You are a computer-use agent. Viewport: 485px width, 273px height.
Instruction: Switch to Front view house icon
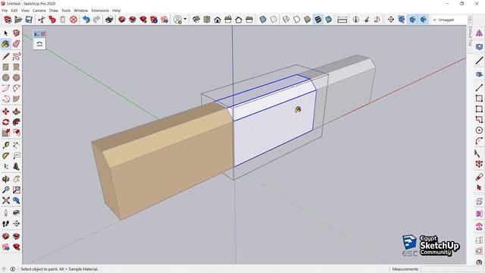[217, 20]
